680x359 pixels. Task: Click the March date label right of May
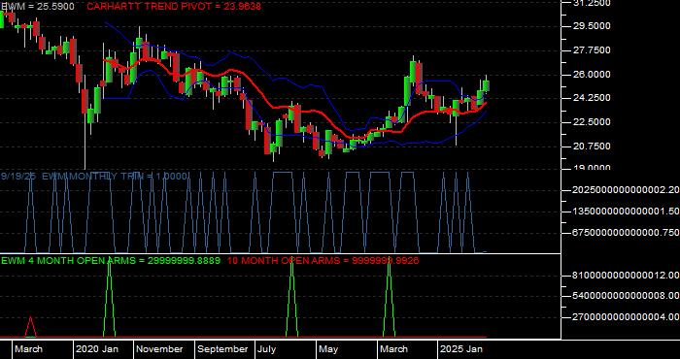pos(393,349)
